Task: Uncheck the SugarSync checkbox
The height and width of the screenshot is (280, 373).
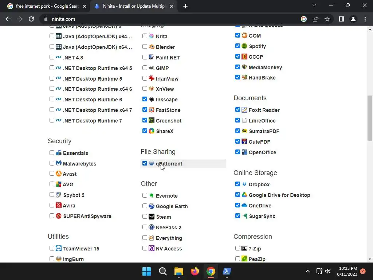Action: tap(237, 216)
